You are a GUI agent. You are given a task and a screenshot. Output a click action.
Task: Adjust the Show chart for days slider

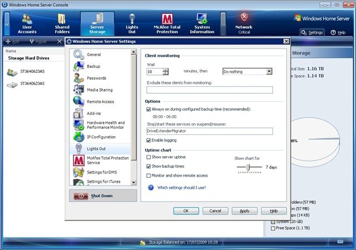click(248, 167)
